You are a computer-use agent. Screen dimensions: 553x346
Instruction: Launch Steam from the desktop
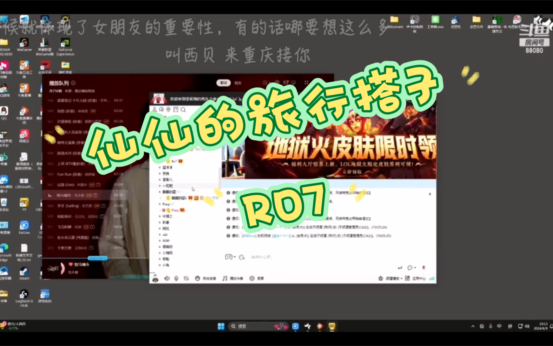pyautogui.click(x=24, y=274)
